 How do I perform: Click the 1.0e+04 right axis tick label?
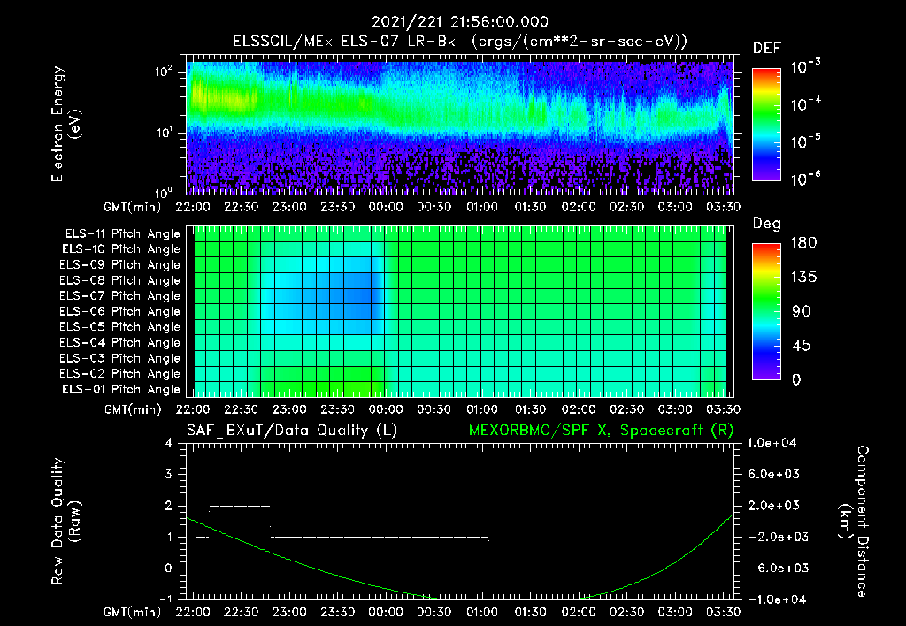coord(772,443)
